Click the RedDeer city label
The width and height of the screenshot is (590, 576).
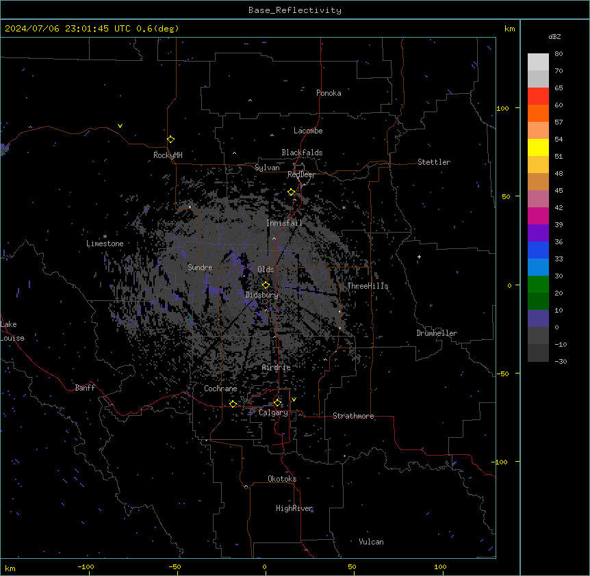301,174
